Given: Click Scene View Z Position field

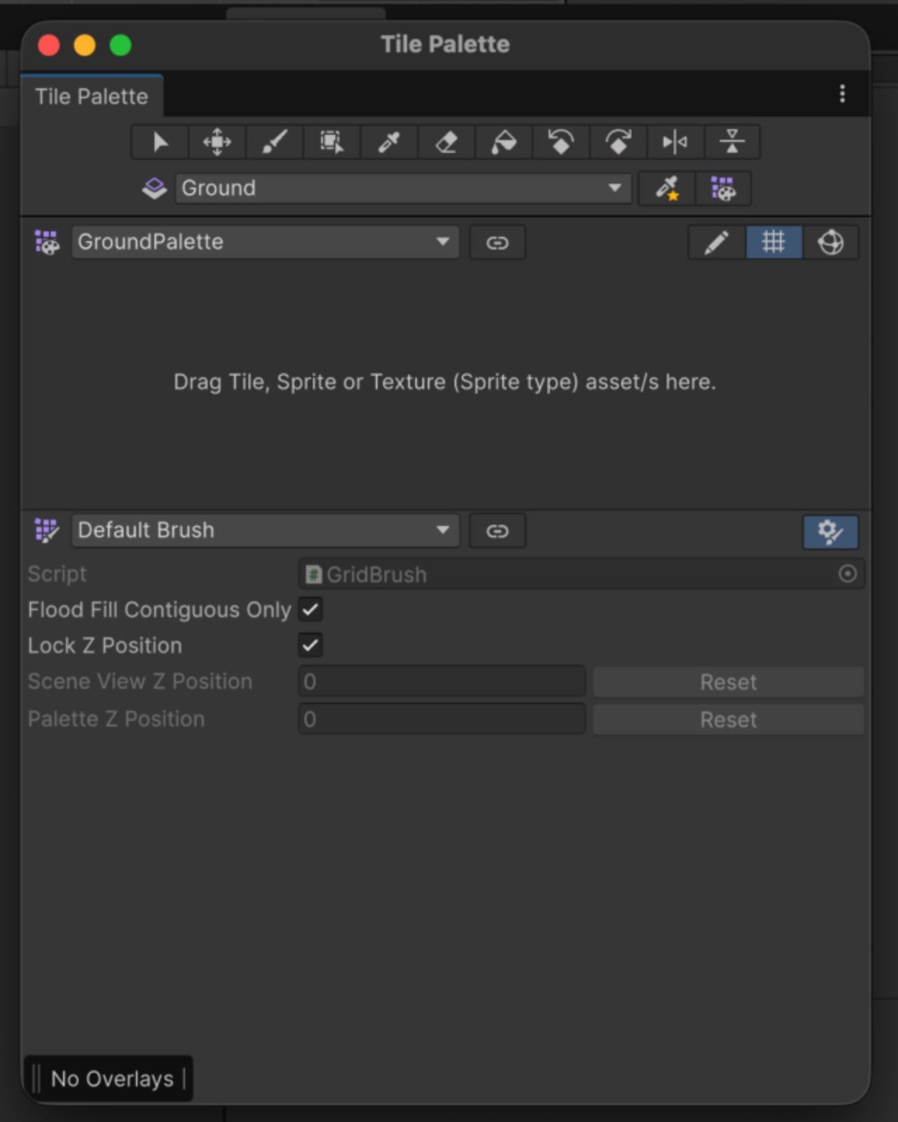Looking at the screenshot, I should coord(442,682).
